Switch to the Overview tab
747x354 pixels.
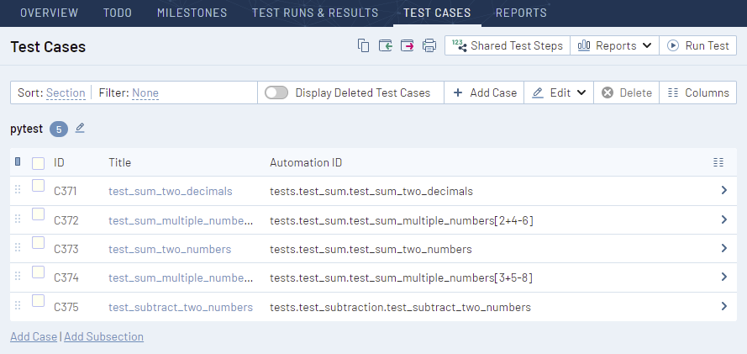[x=49, y=13]
